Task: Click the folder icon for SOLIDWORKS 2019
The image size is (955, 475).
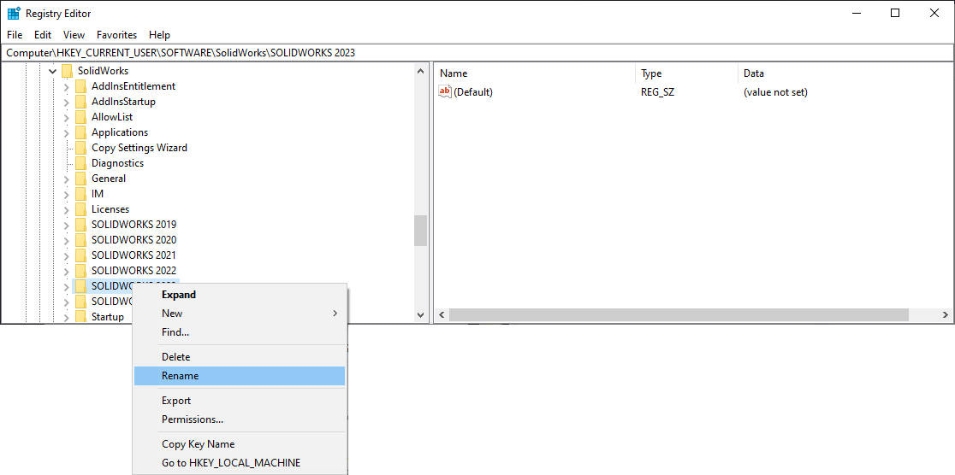Action: (x=80, y=225)
